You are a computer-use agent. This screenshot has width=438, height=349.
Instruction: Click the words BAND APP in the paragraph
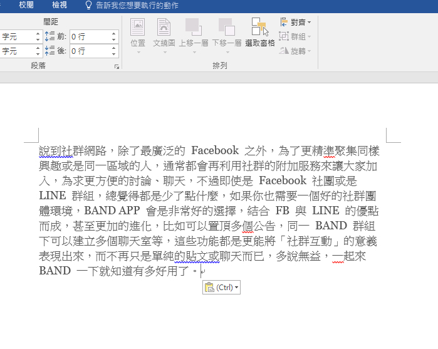(x=112, y=211)
